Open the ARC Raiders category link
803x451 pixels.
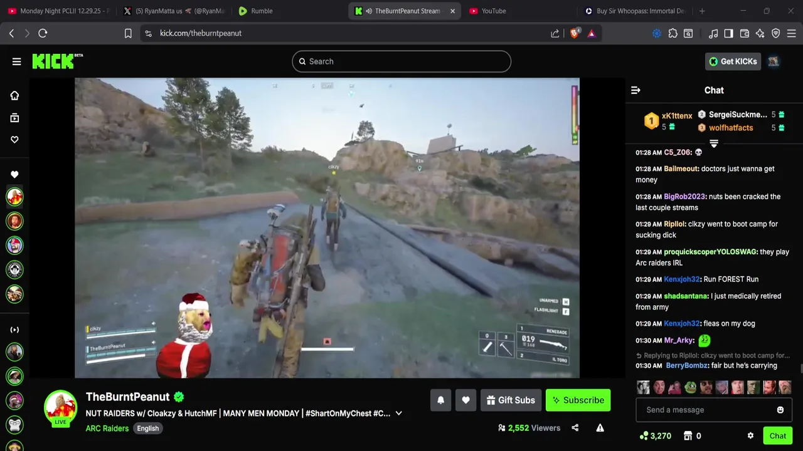(x=107, y=428)
